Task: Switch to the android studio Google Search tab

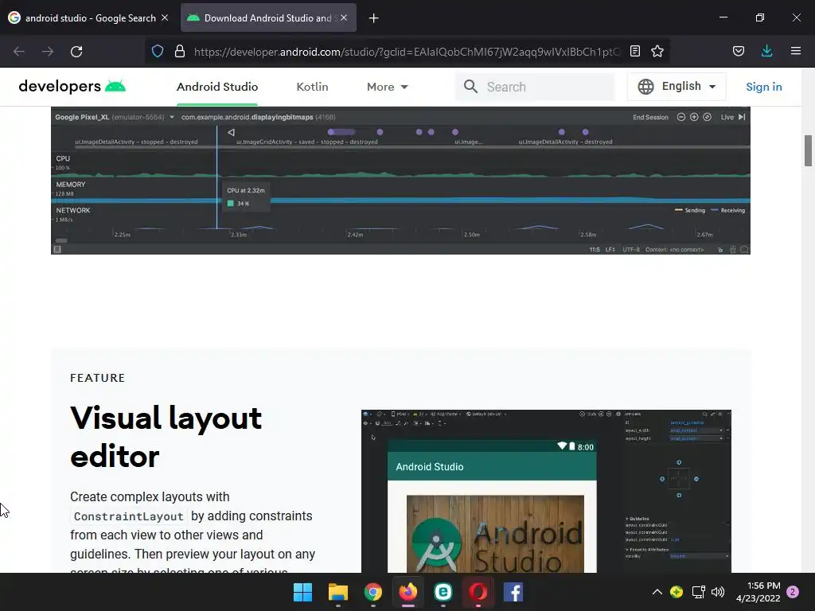Action: [x=88, y=18]
